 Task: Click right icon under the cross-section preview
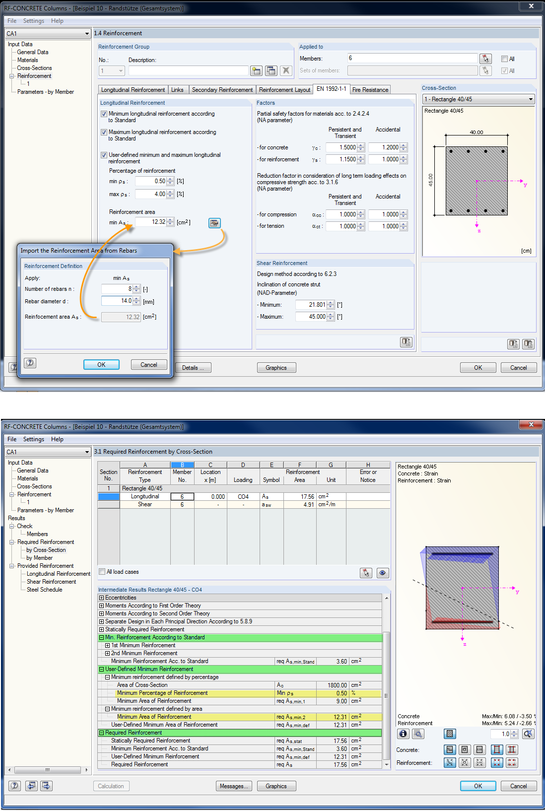(x=529, y=343)
